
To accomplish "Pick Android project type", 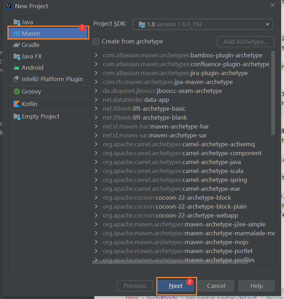I will point(48,68).
